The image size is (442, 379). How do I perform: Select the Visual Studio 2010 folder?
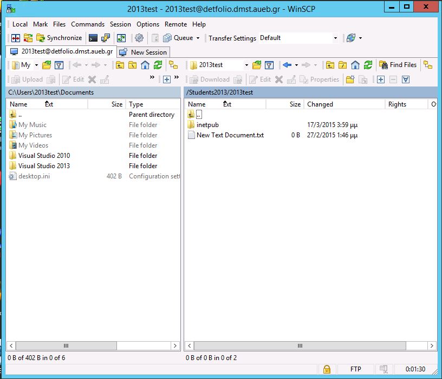44,156
